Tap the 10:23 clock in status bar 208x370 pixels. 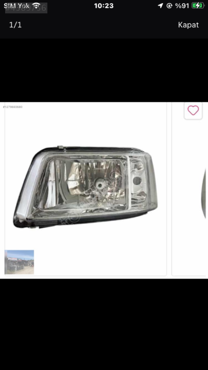104,6
